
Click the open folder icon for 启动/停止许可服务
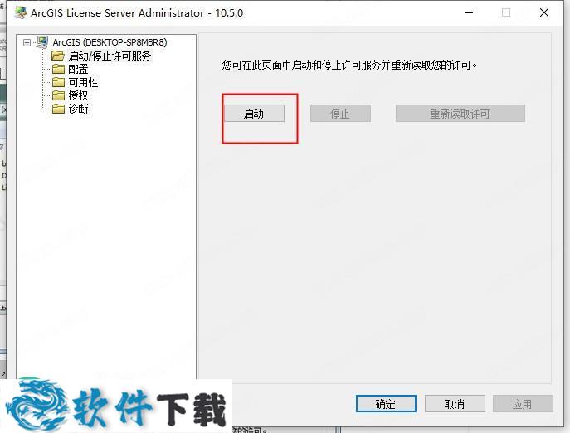pos(58,56)
